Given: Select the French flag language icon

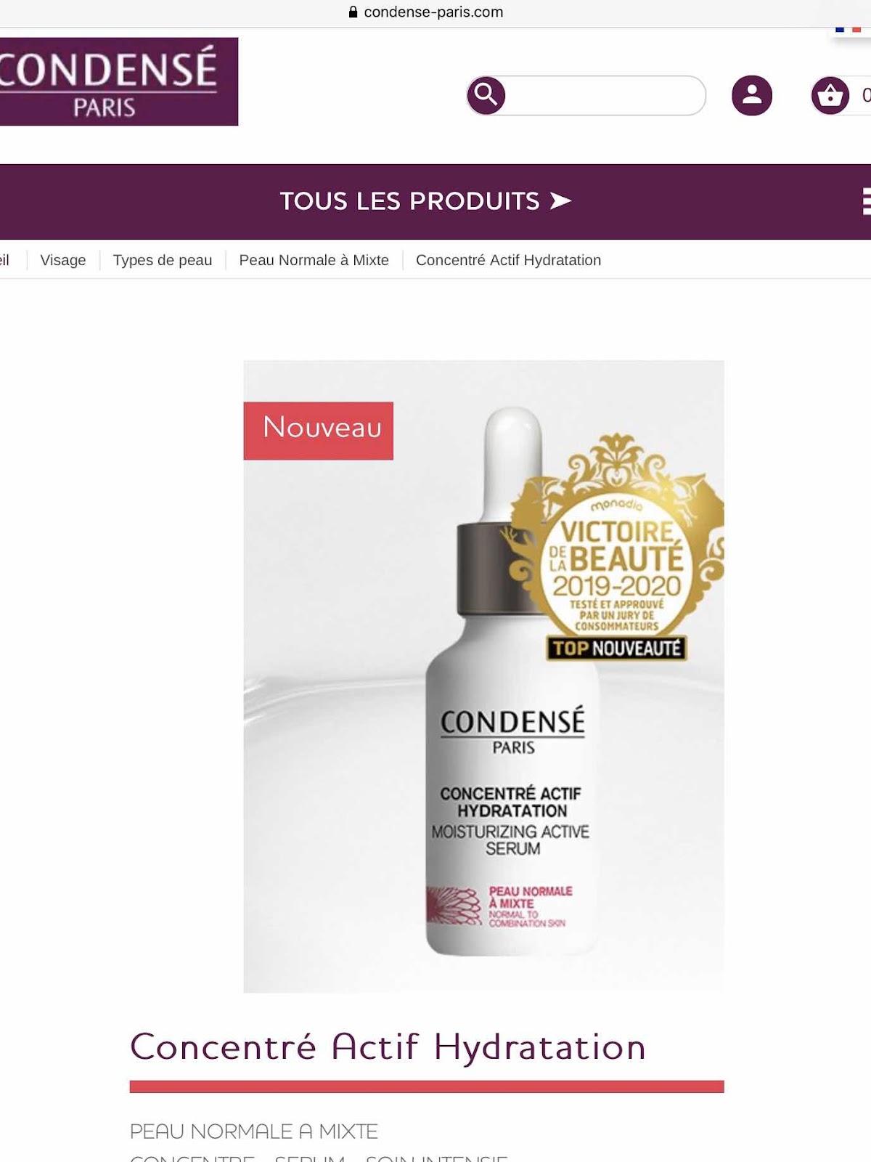Looking at the screenshot, I should click(848, 30).
